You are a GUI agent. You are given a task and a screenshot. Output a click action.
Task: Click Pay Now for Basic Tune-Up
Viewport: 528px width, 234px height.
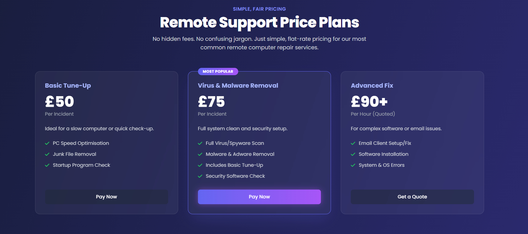[106, 197]
